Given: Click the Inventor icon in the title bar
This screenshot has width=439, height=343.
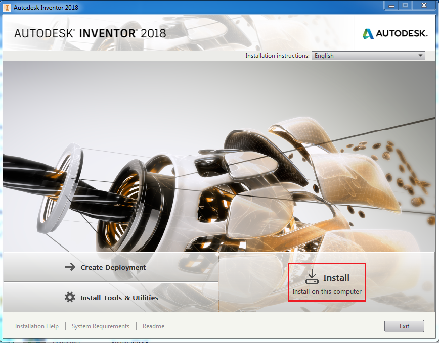Looking at the screenshot, I should click(x=7, y=7).
